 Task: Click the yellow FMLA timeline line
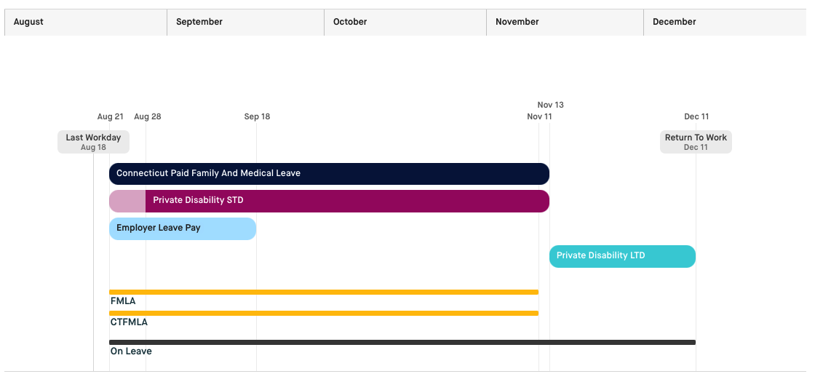click(x=324, y=292)
